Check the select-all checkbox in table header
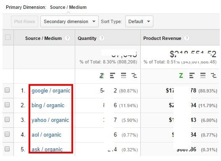221x161 pixels. click(x=8, y=37)
